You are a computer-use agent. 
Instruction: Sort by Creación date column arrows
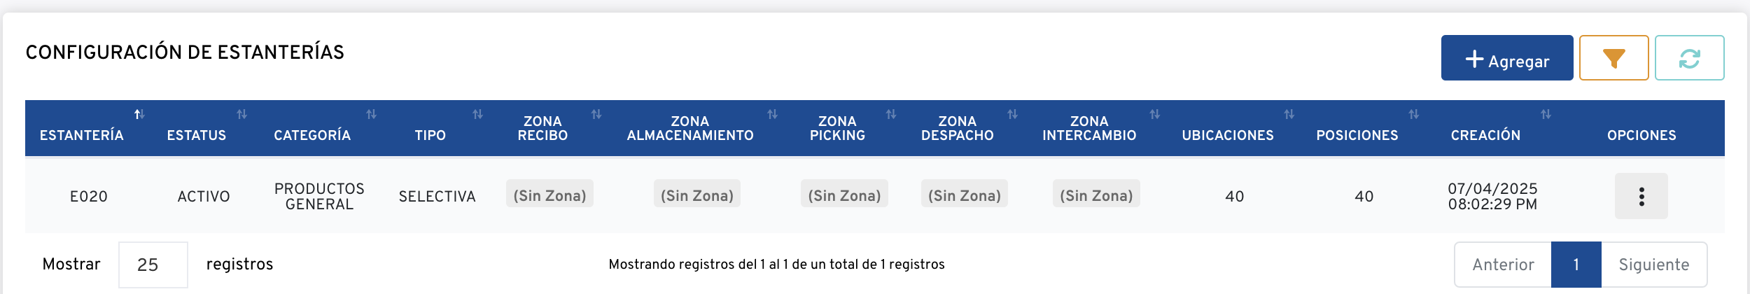click(x=1546, y=114)
